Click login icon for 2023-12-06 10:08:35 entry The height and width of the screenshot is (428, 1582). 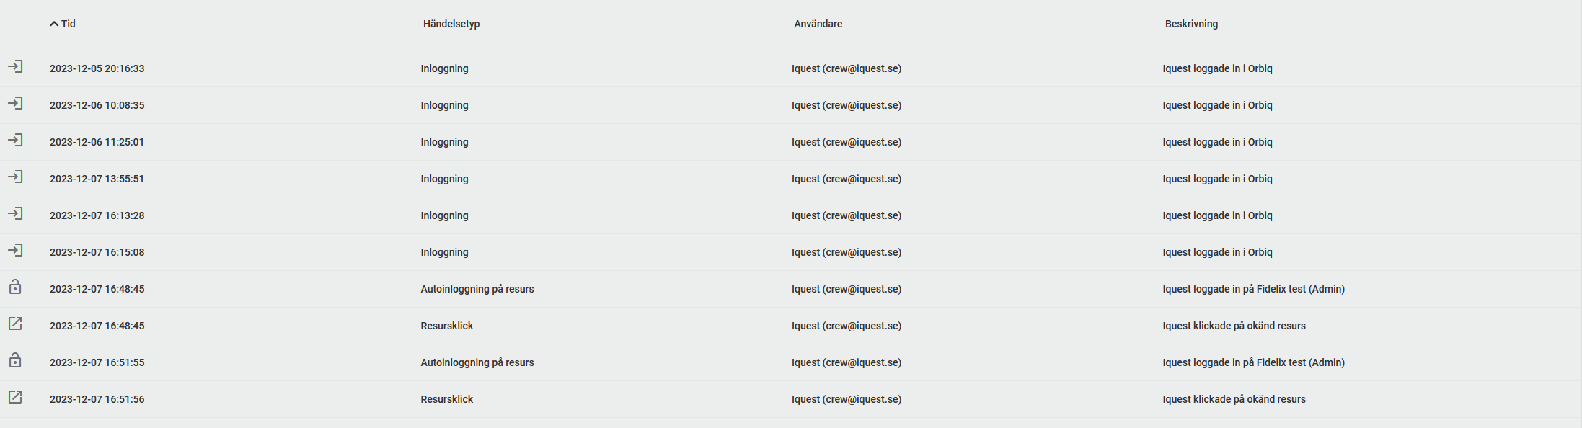(15, 104)
